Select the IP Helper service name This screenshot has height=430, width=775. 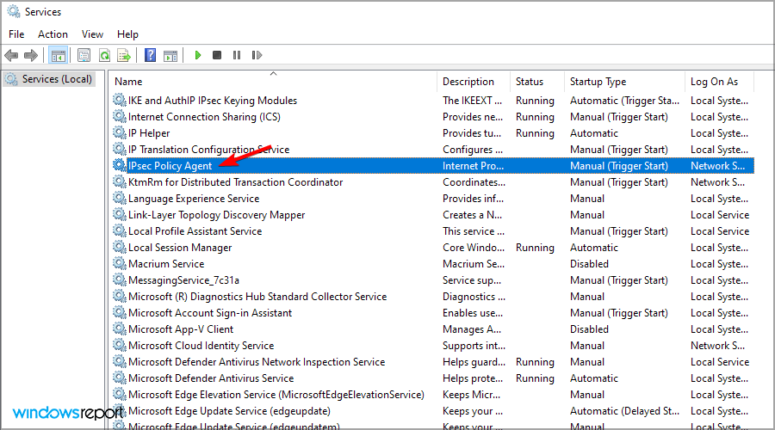(149, 133)
